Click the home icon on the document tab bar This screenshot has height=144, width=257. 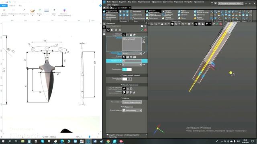tap(104, 8)
